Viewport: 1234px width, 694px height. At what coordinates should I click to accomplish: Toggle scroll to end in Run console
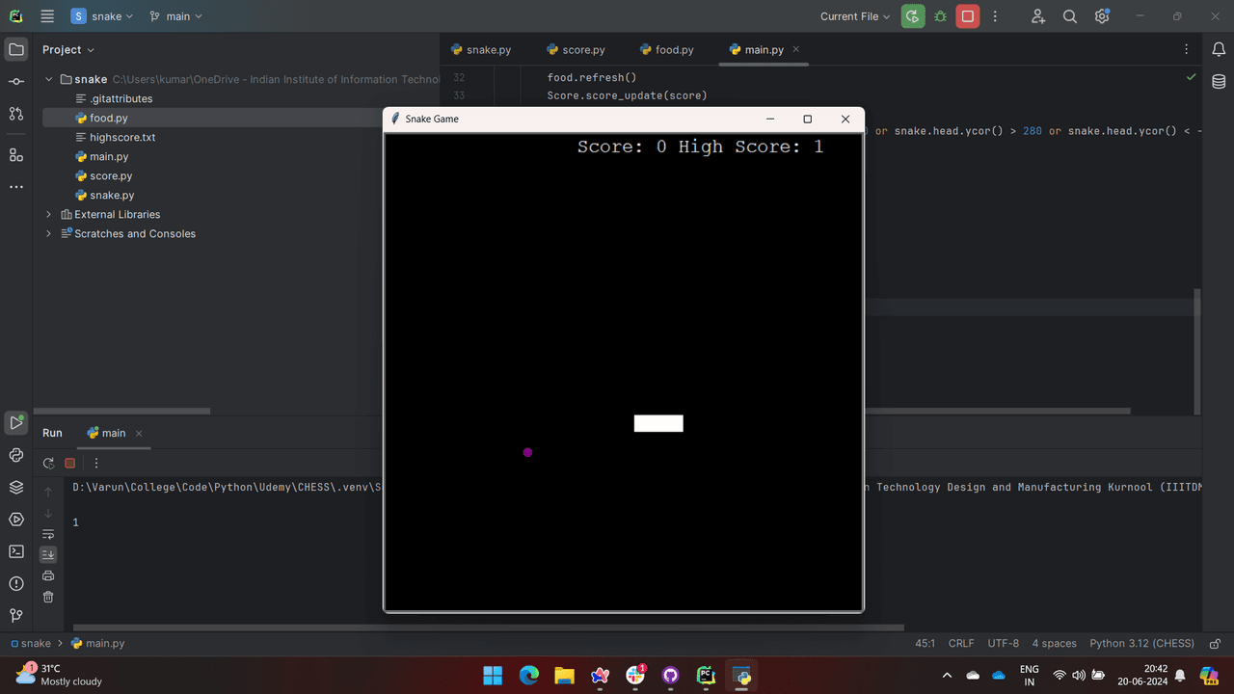coord(48,554)
